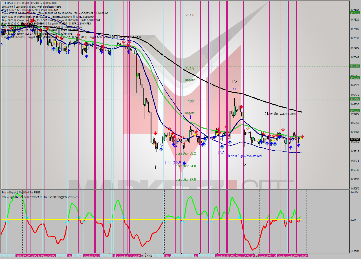Click the 2023.09.08 12:00 time marker
Screen dimensions: 361x259
click(296, 256)
